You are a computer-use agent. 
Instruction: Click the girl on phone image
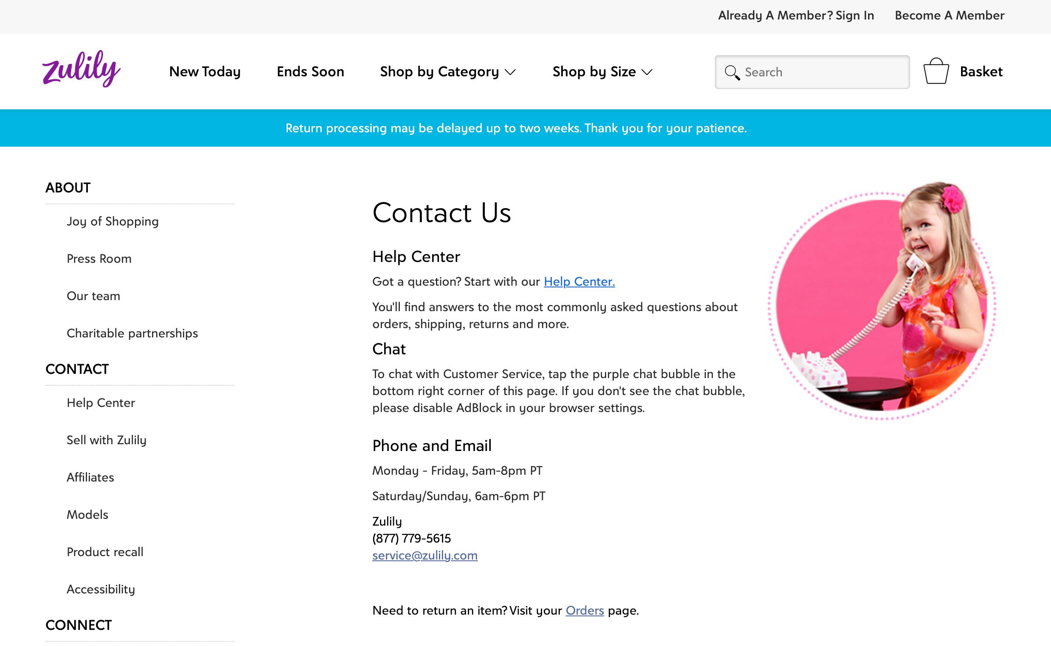click(x=882, y=301)
